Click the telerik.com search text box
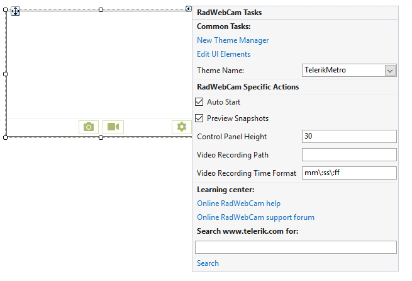Viewport: 412px width, 281px height. click(296, 248)
